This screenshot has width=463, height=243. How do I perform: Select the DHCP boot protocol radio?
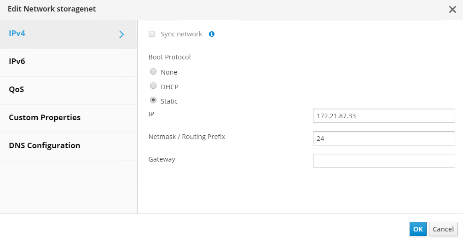click(153, 86)
